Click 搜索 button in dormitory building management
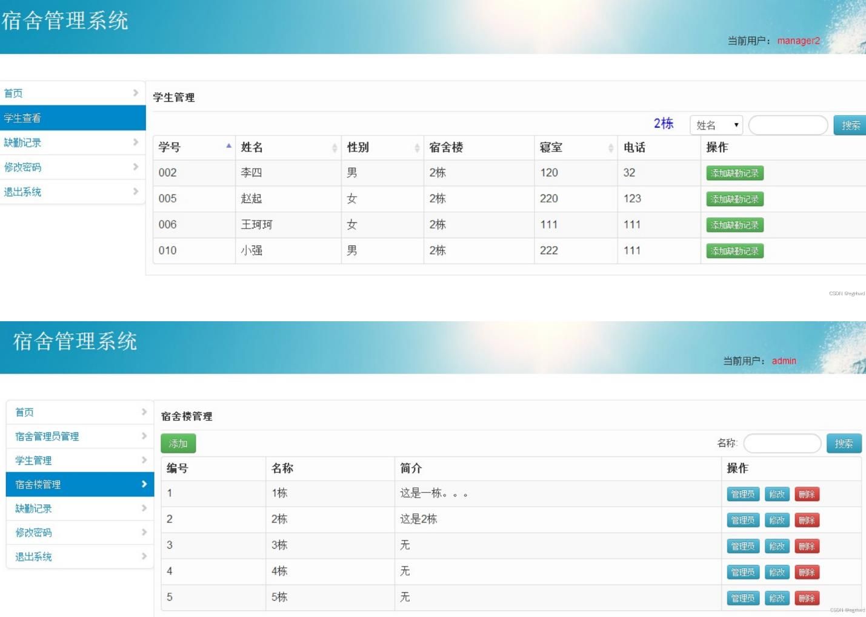Viewport: 866px width, 617px height. [x=844, y=443]
